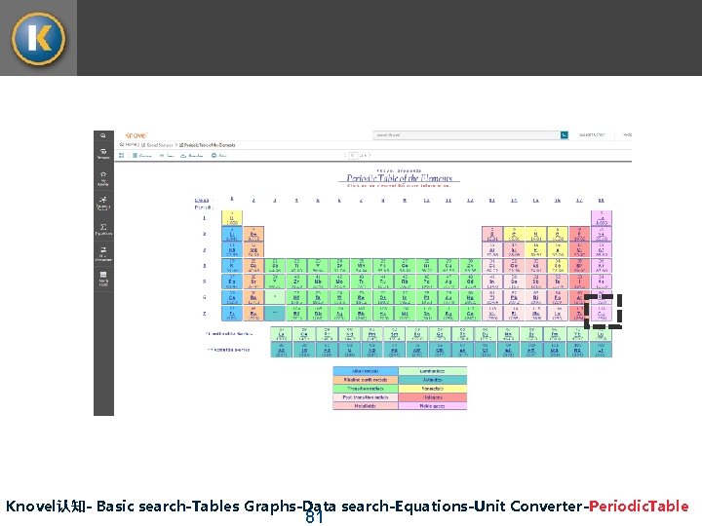
Task: Click the page number box in toolbar
Action: (353, 155)
